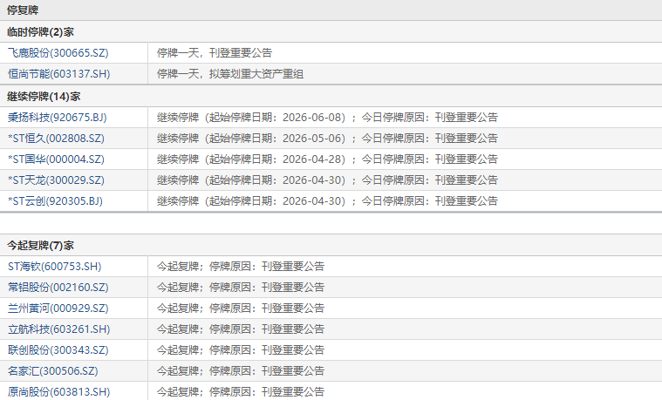Open the 兰州黄河(000929.SZ) stock link
Screen dimensions: 662x400
(58, 308)
